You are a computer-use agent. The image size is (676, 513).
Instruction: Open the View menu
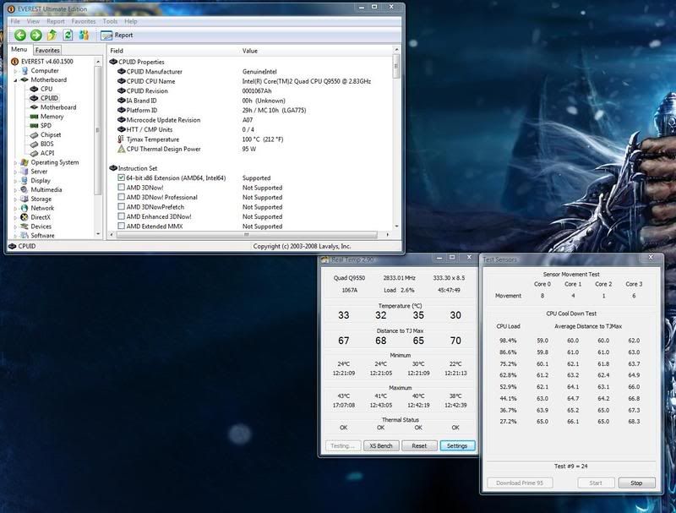click(x=33, y=21)
